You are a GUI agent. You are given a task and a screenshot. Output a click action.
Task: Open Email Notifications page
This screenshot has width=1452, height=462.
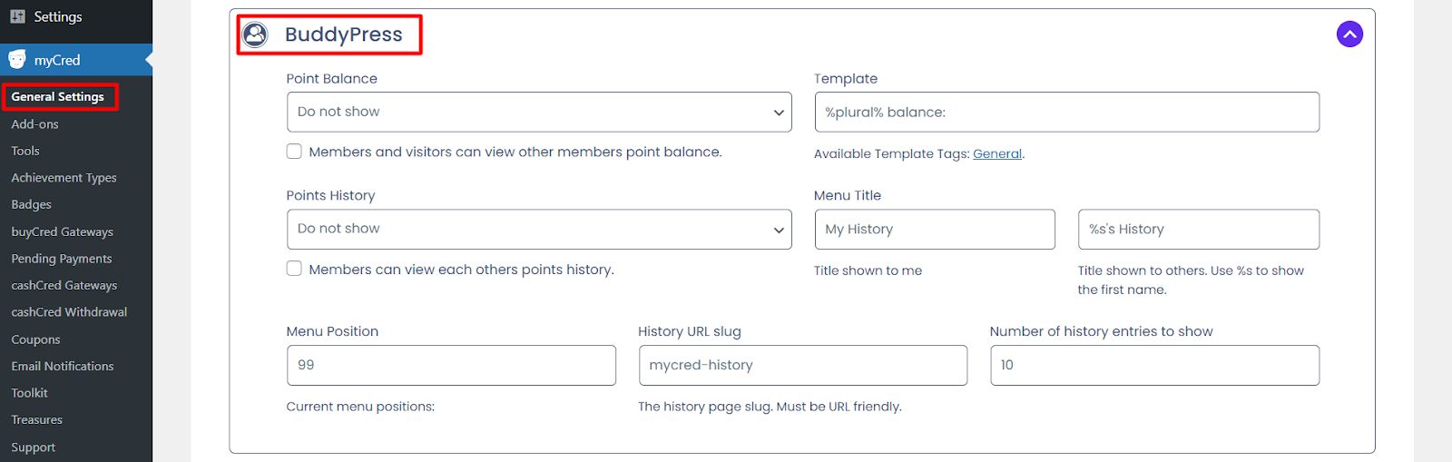click(62, 366)
